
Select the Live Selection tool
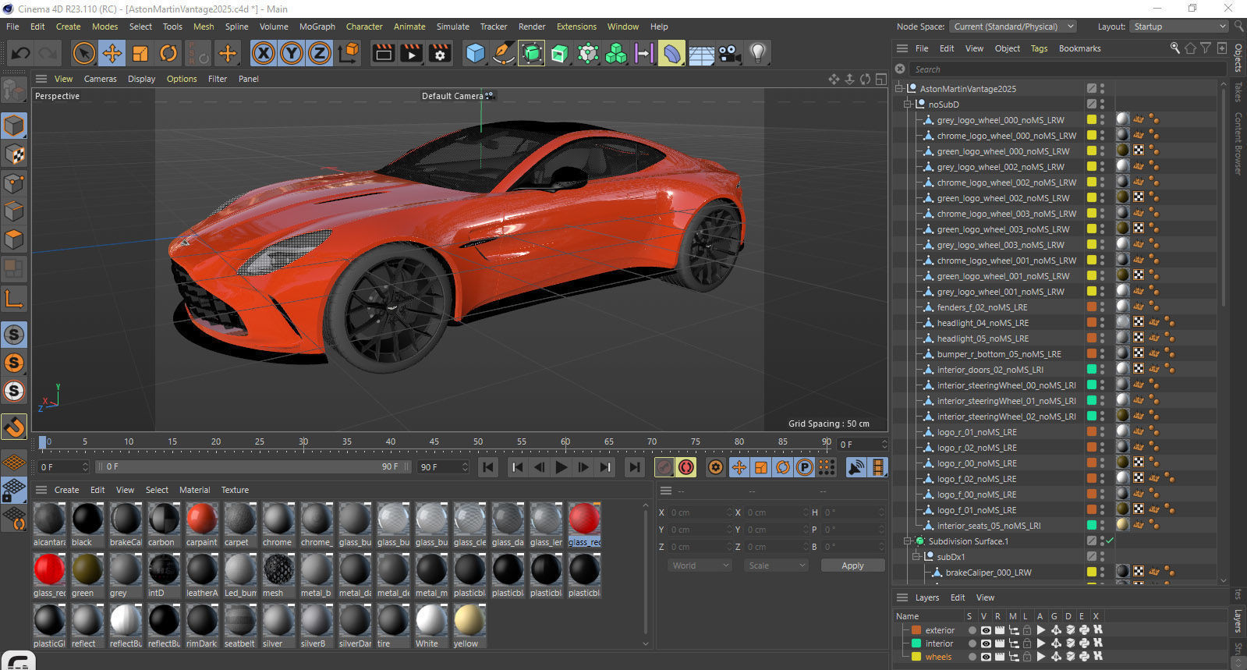pyautogui.click(x=83, y=53)
